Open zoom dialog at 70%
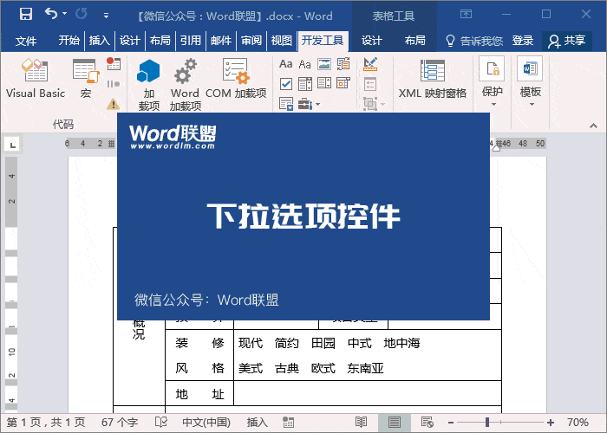Screen dimensions: 607x433 coord(578,423)
